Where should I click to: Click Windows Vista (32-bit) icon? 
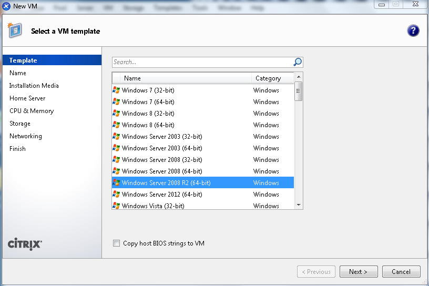click(x=116, y=206)
